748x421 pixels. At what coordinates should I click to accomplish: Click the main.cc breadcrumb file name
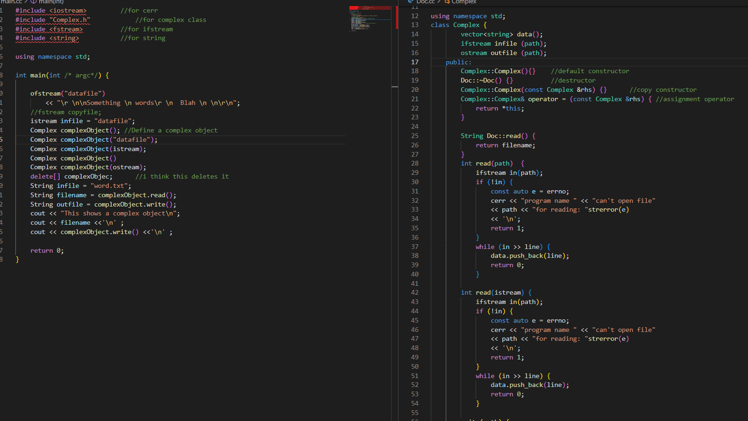[x=11, y=2]
